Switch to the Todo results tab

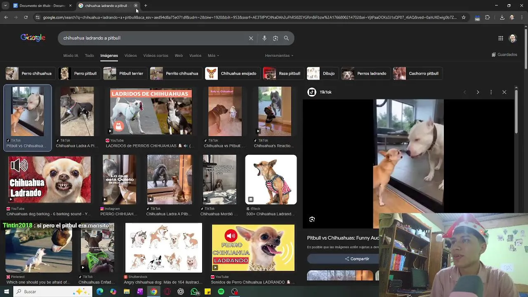[89, 55]
